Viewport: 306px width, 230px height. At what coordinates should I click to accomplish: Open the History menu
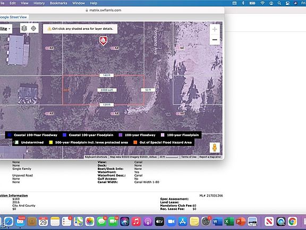[x=39, y=3]
